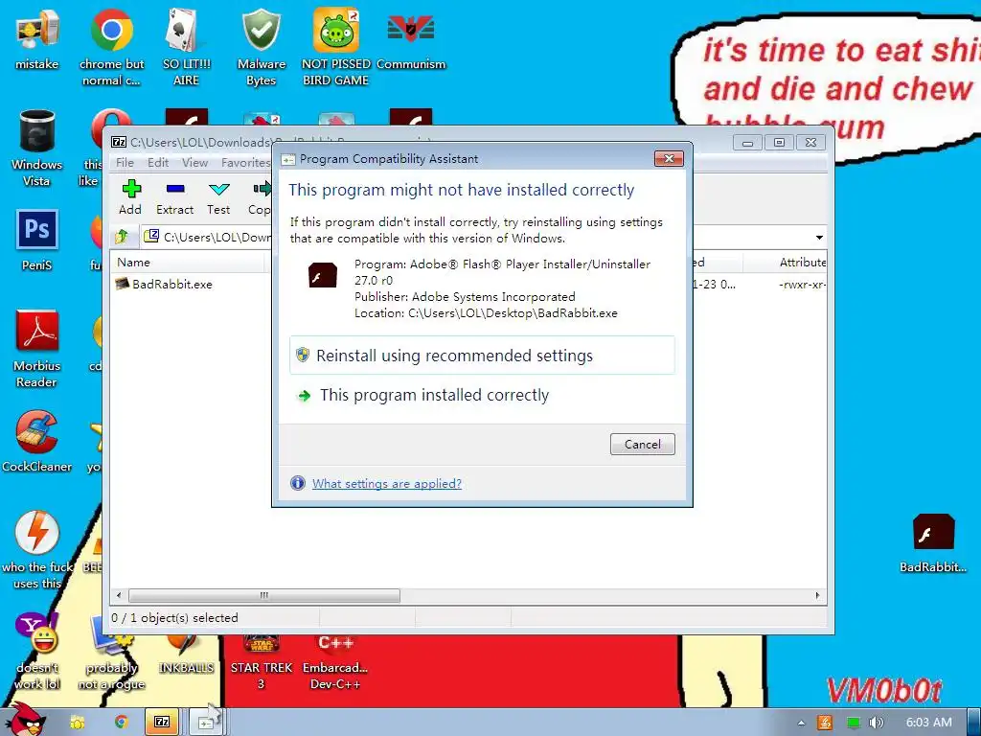Click the Add button in 7-Zip toolbar
This screenshot has width=981, height=736.
pos(130,197)
